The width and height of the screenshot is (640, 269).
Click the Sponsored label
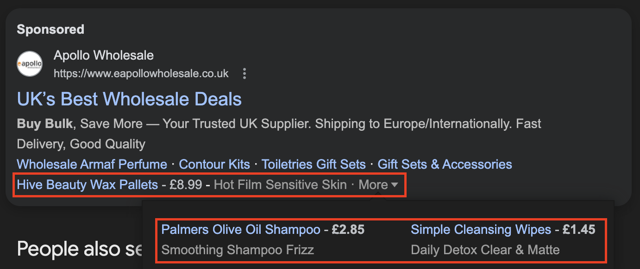(x=50, y=30)
